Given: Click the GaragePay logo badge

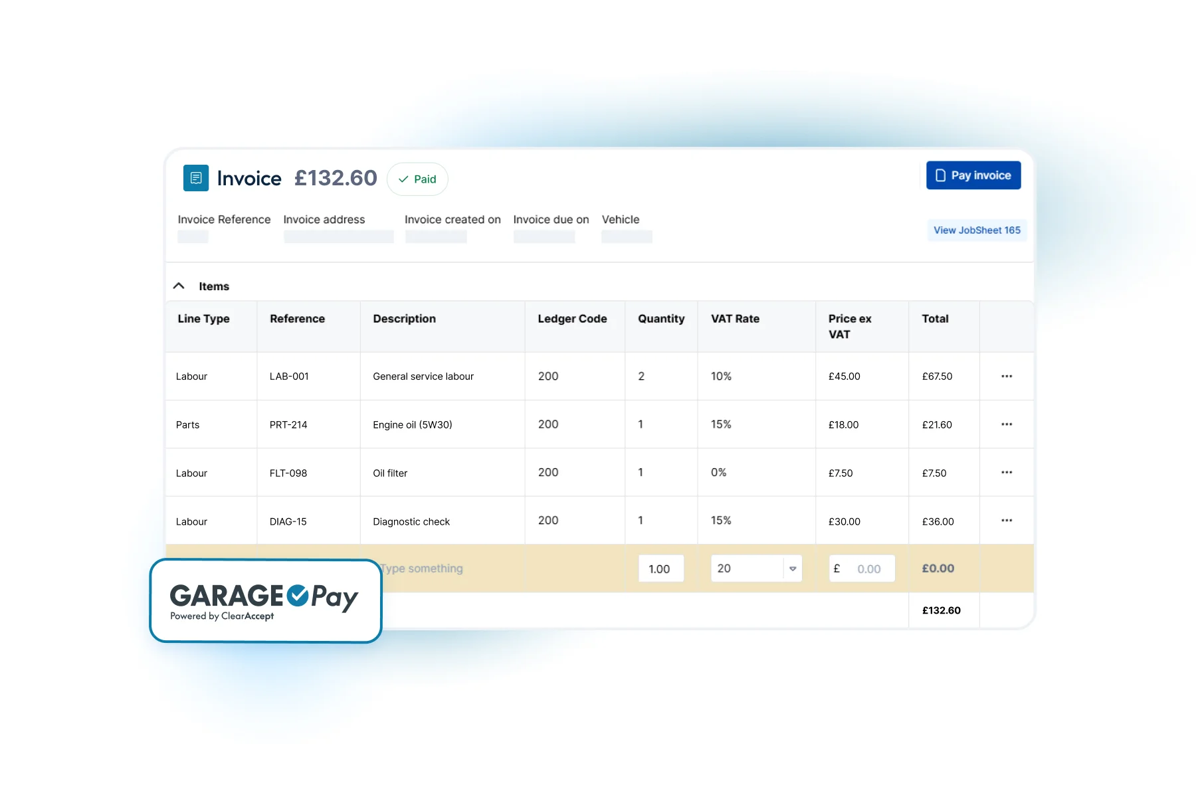Looking at the screenshot, I should [x=266, y=601].
